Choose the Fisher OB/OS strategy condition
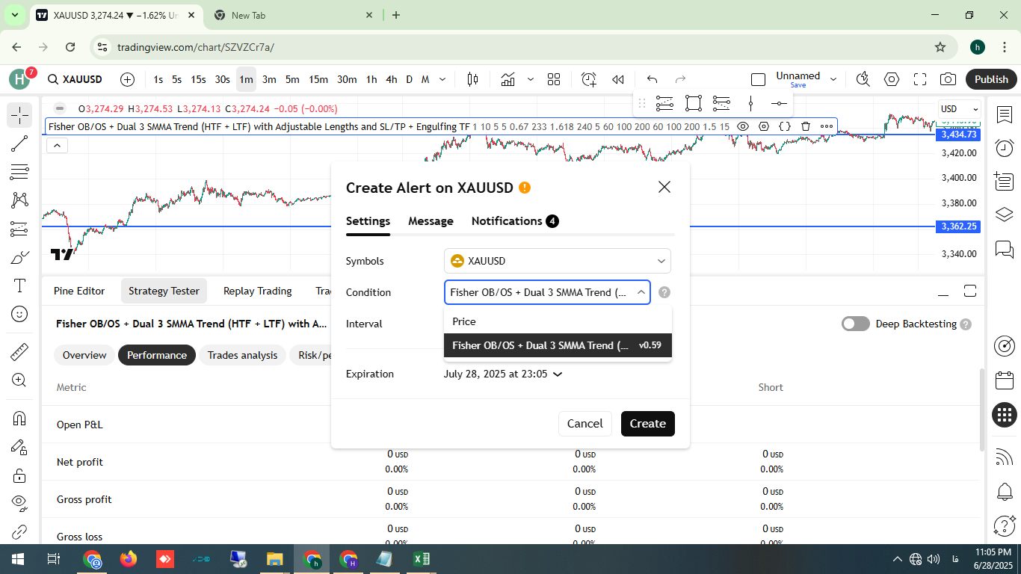1021x574 pixels. 558,345
